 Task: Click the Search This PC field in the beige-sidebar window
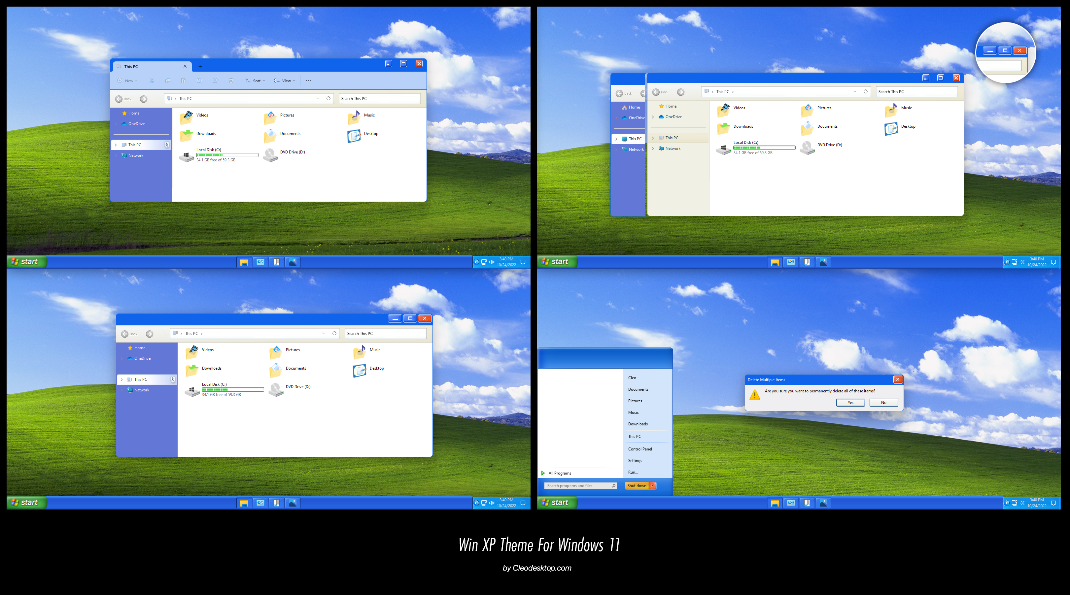[917, 91]
